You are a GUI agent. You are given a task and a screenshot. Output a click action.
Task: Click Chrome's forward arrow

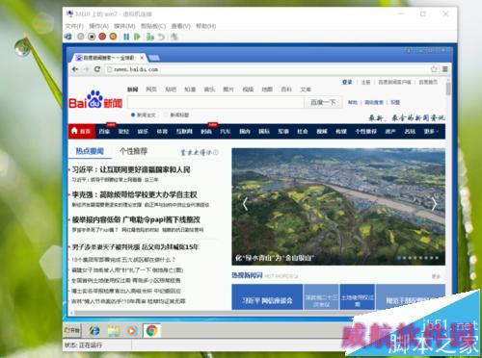86,69
